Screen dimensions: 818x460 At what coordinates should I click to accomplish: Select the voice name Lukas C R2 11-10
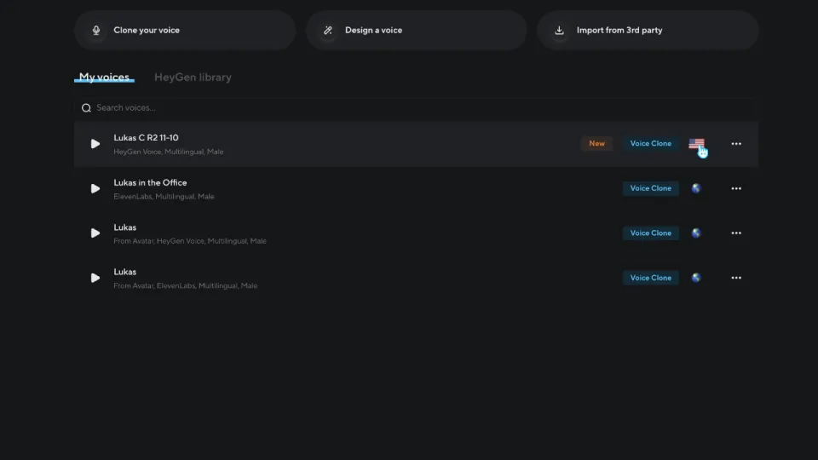146,138
